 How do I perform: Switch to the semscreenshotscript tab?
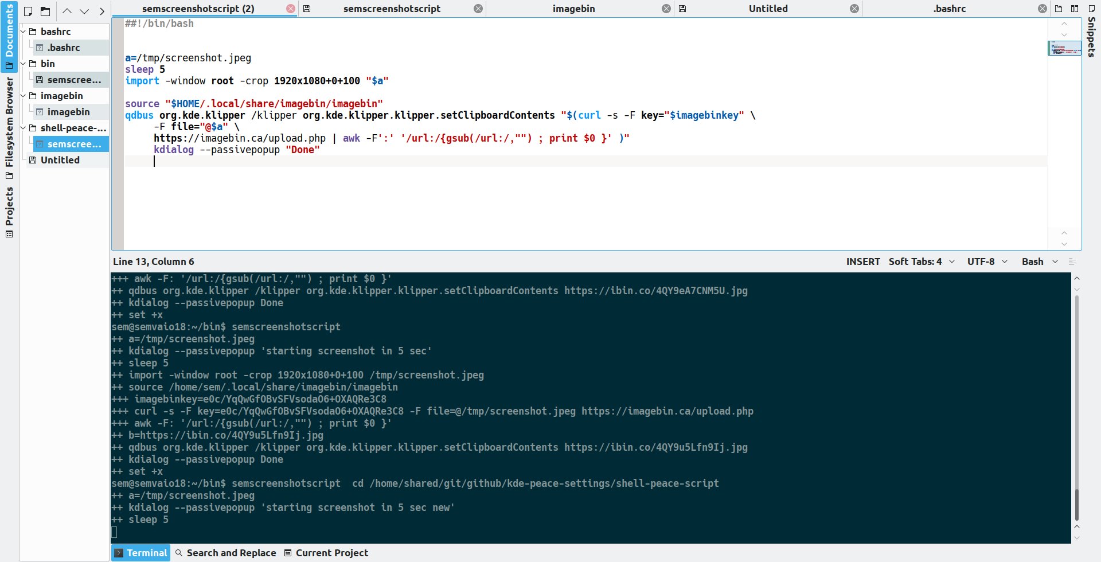point(392,9)
